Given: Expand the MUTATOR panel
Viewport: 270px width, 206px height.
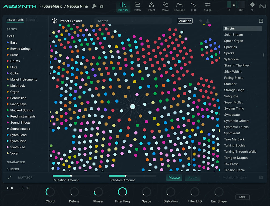Looking at the screenshot, I should tap(9, 177).
